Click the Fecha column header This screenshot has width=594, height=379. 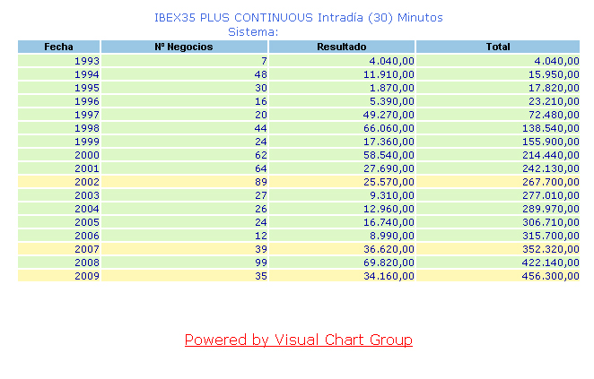58,47
